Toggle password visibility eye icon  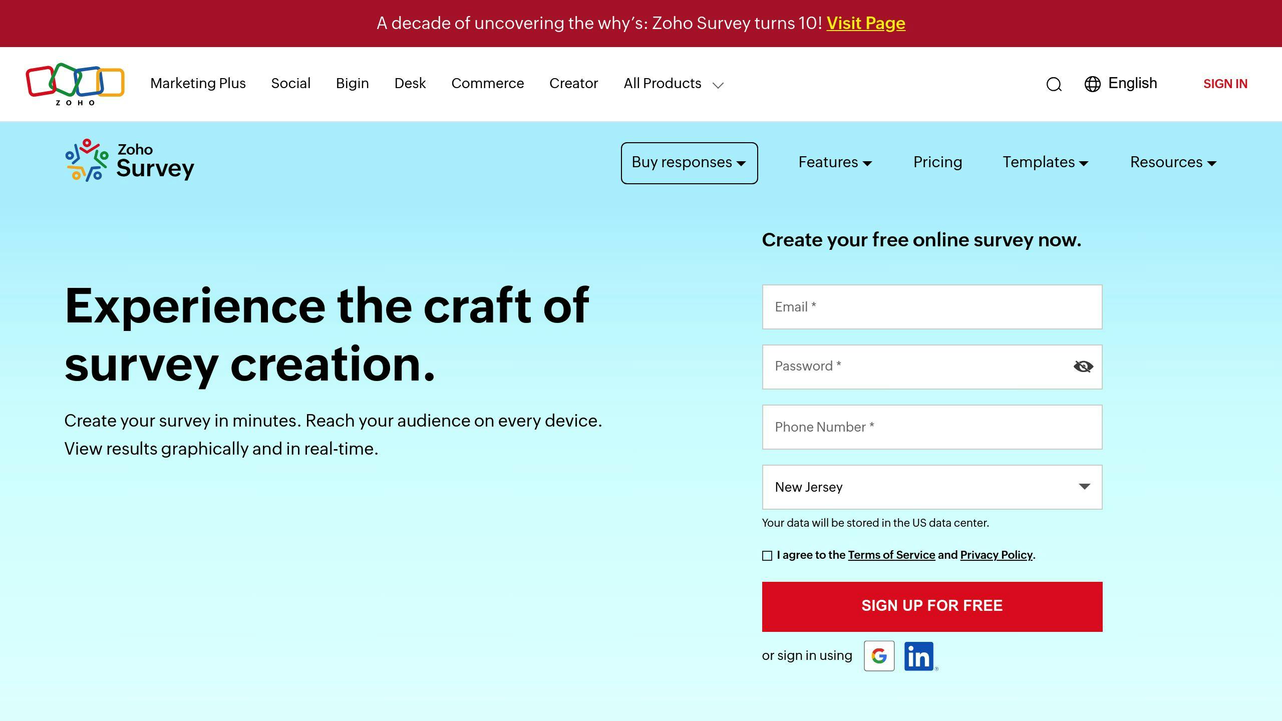(x=1081, y=366)
